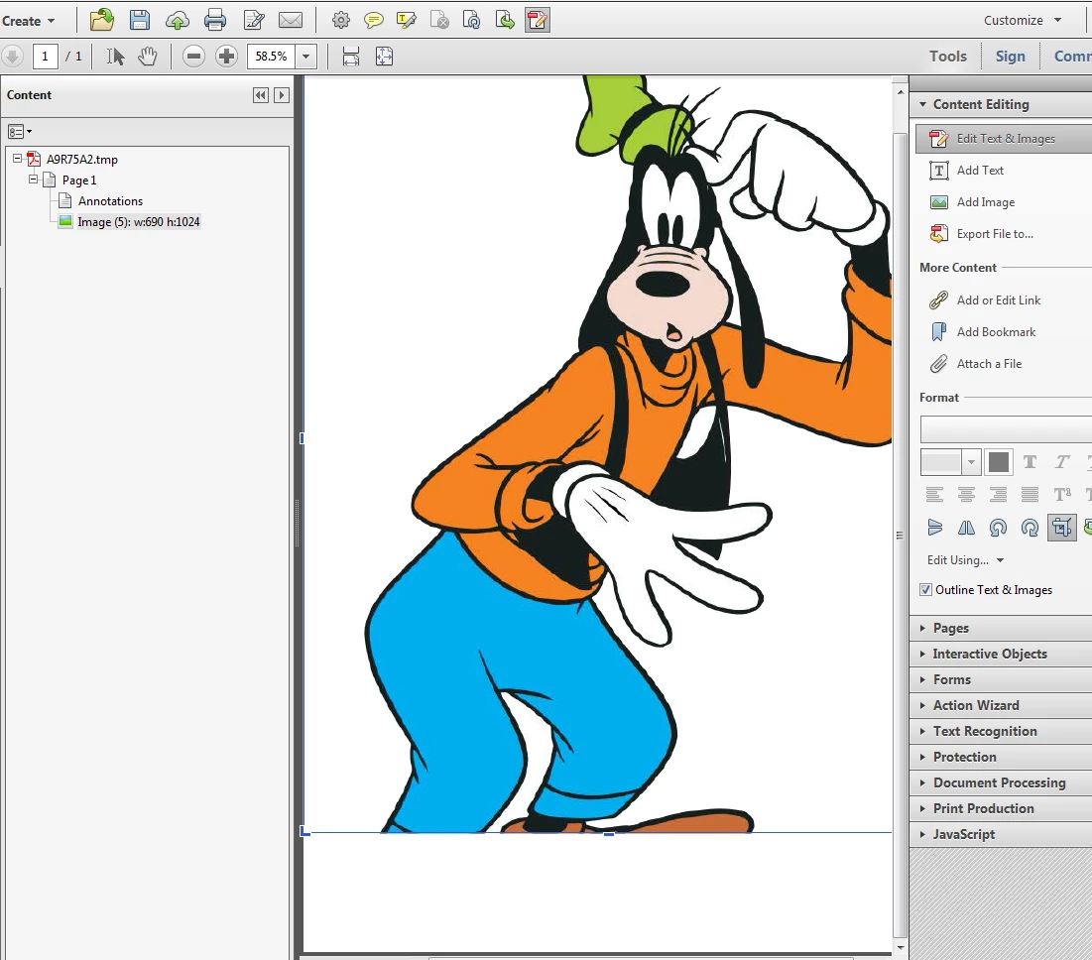Click Add or Edit Link
This screenshot has width=1092, height=960.
pos(998,300)
